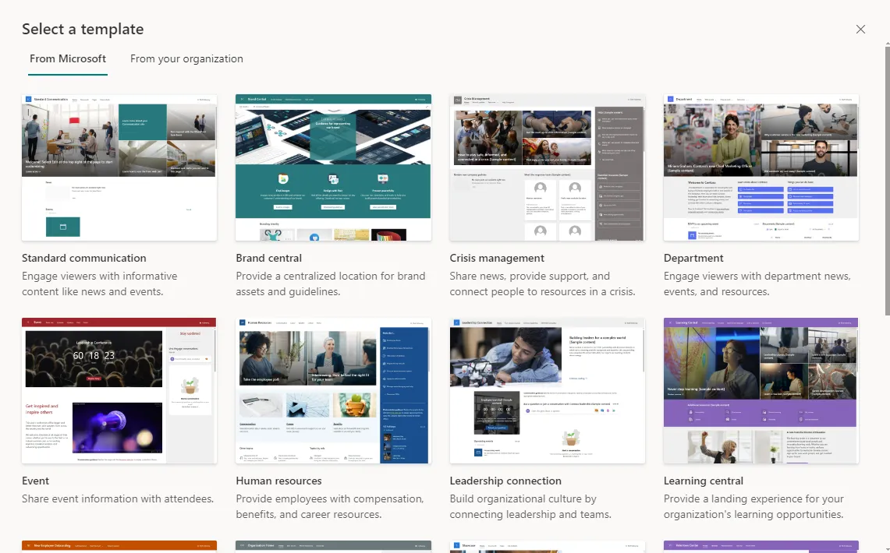This screenshot has height=553, width=890.
Task: Click the Brand central title
Action: coord(268,259)
